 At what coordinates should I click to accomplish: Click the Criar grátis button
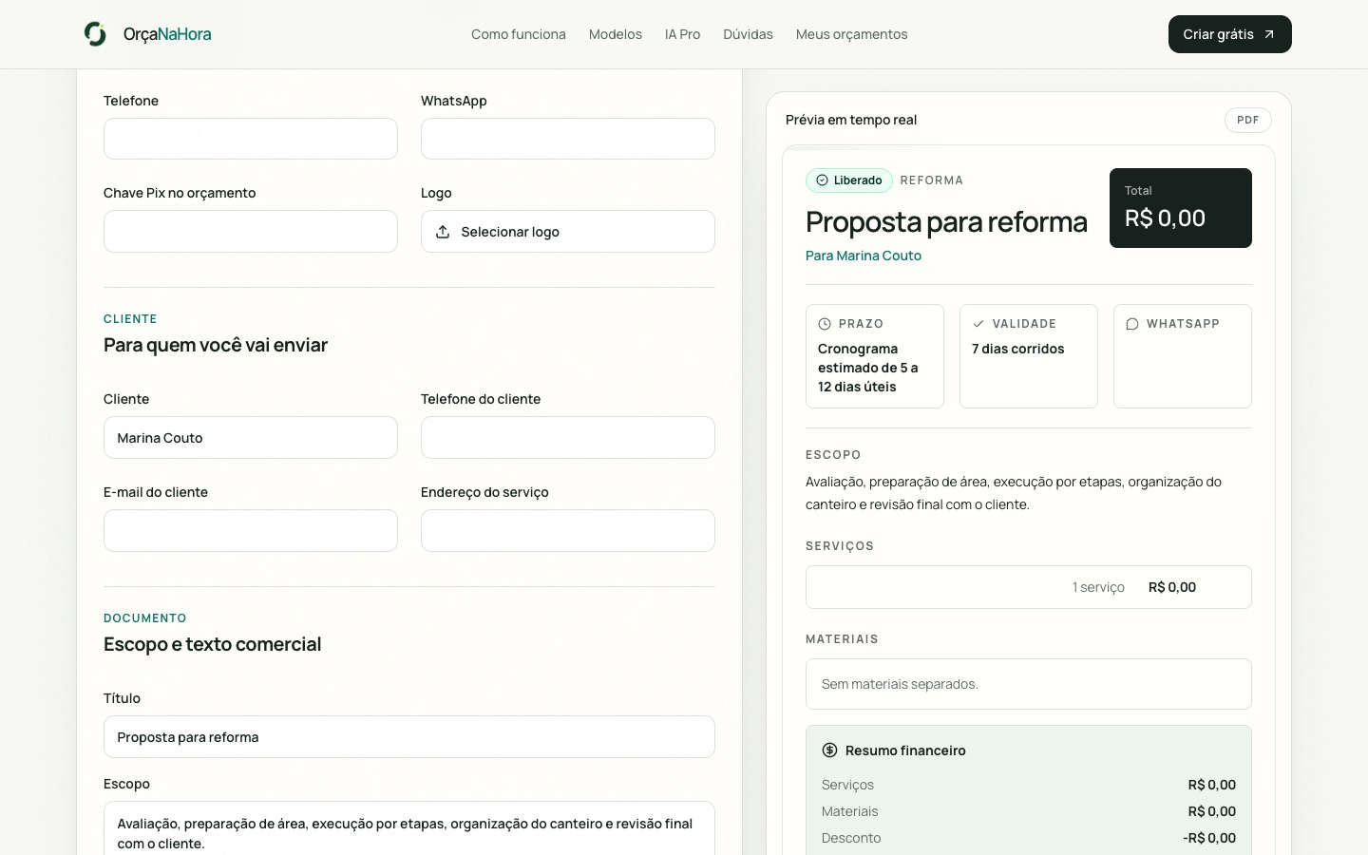[x=1230, y=34]
